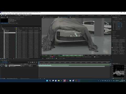Open the Композиция menu
This screenshot has height=94, width=126.
[x=9, y=14]
